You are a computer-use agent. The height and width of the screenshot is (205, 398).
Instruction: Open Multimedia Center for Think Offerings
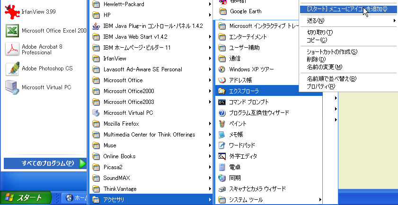pos(152,135)
